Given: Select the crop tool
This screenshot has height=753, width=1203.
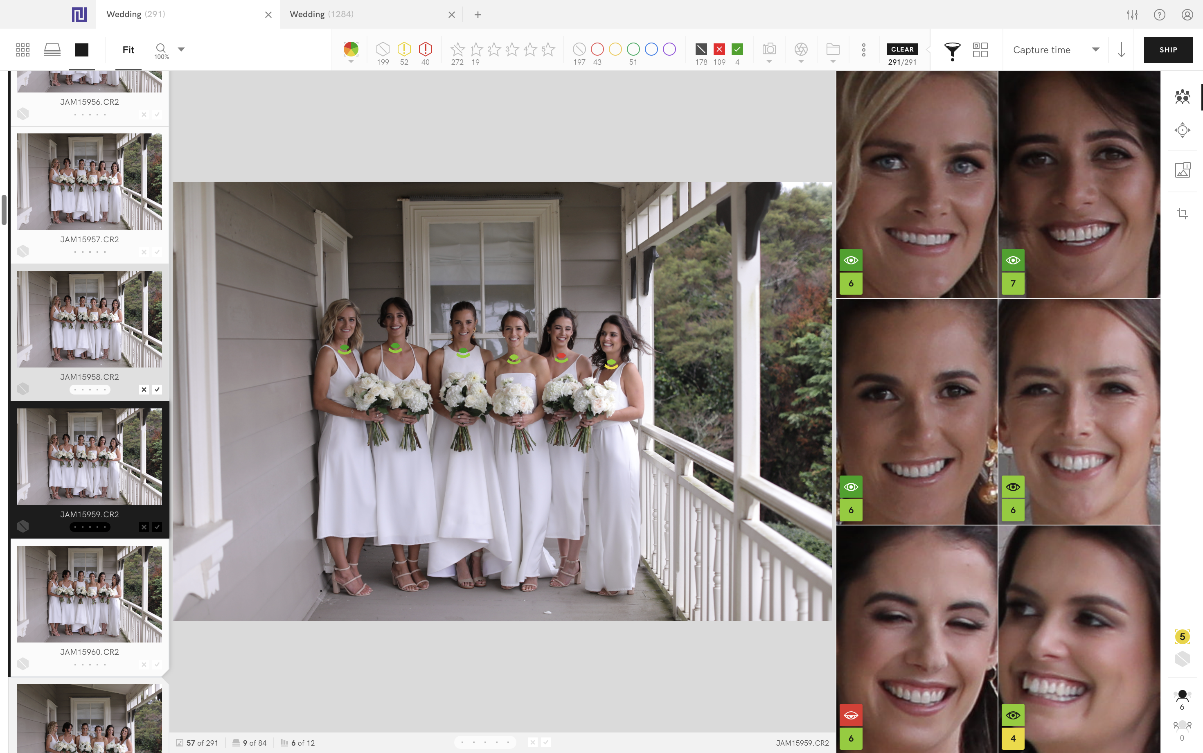Looking at the screenshot, I should point(1183,214).
